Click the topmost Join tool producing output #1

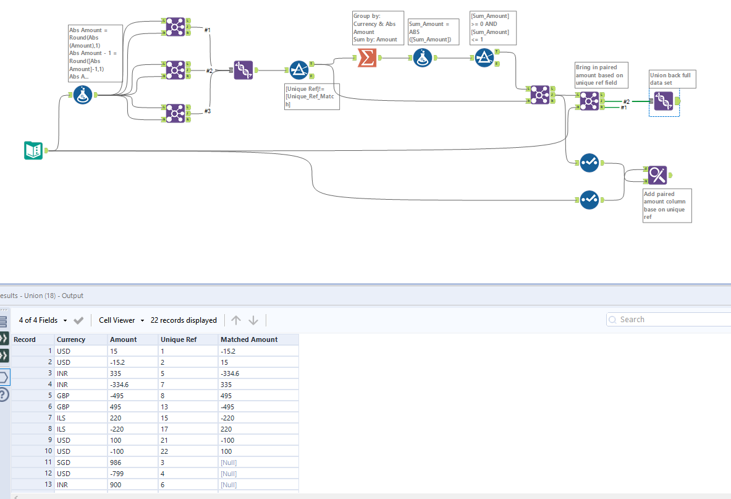pos(176,27)
